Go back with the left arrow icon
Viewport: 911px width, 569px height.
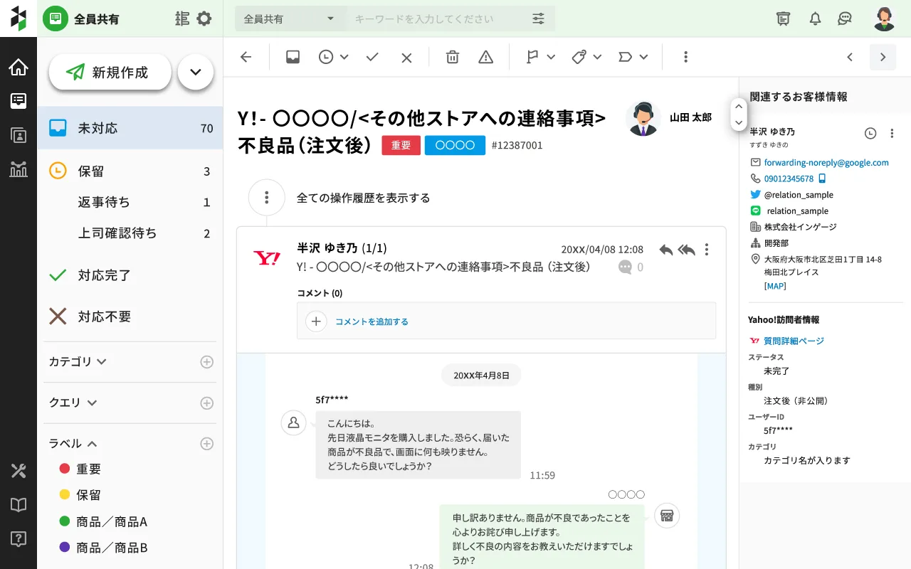246,57
